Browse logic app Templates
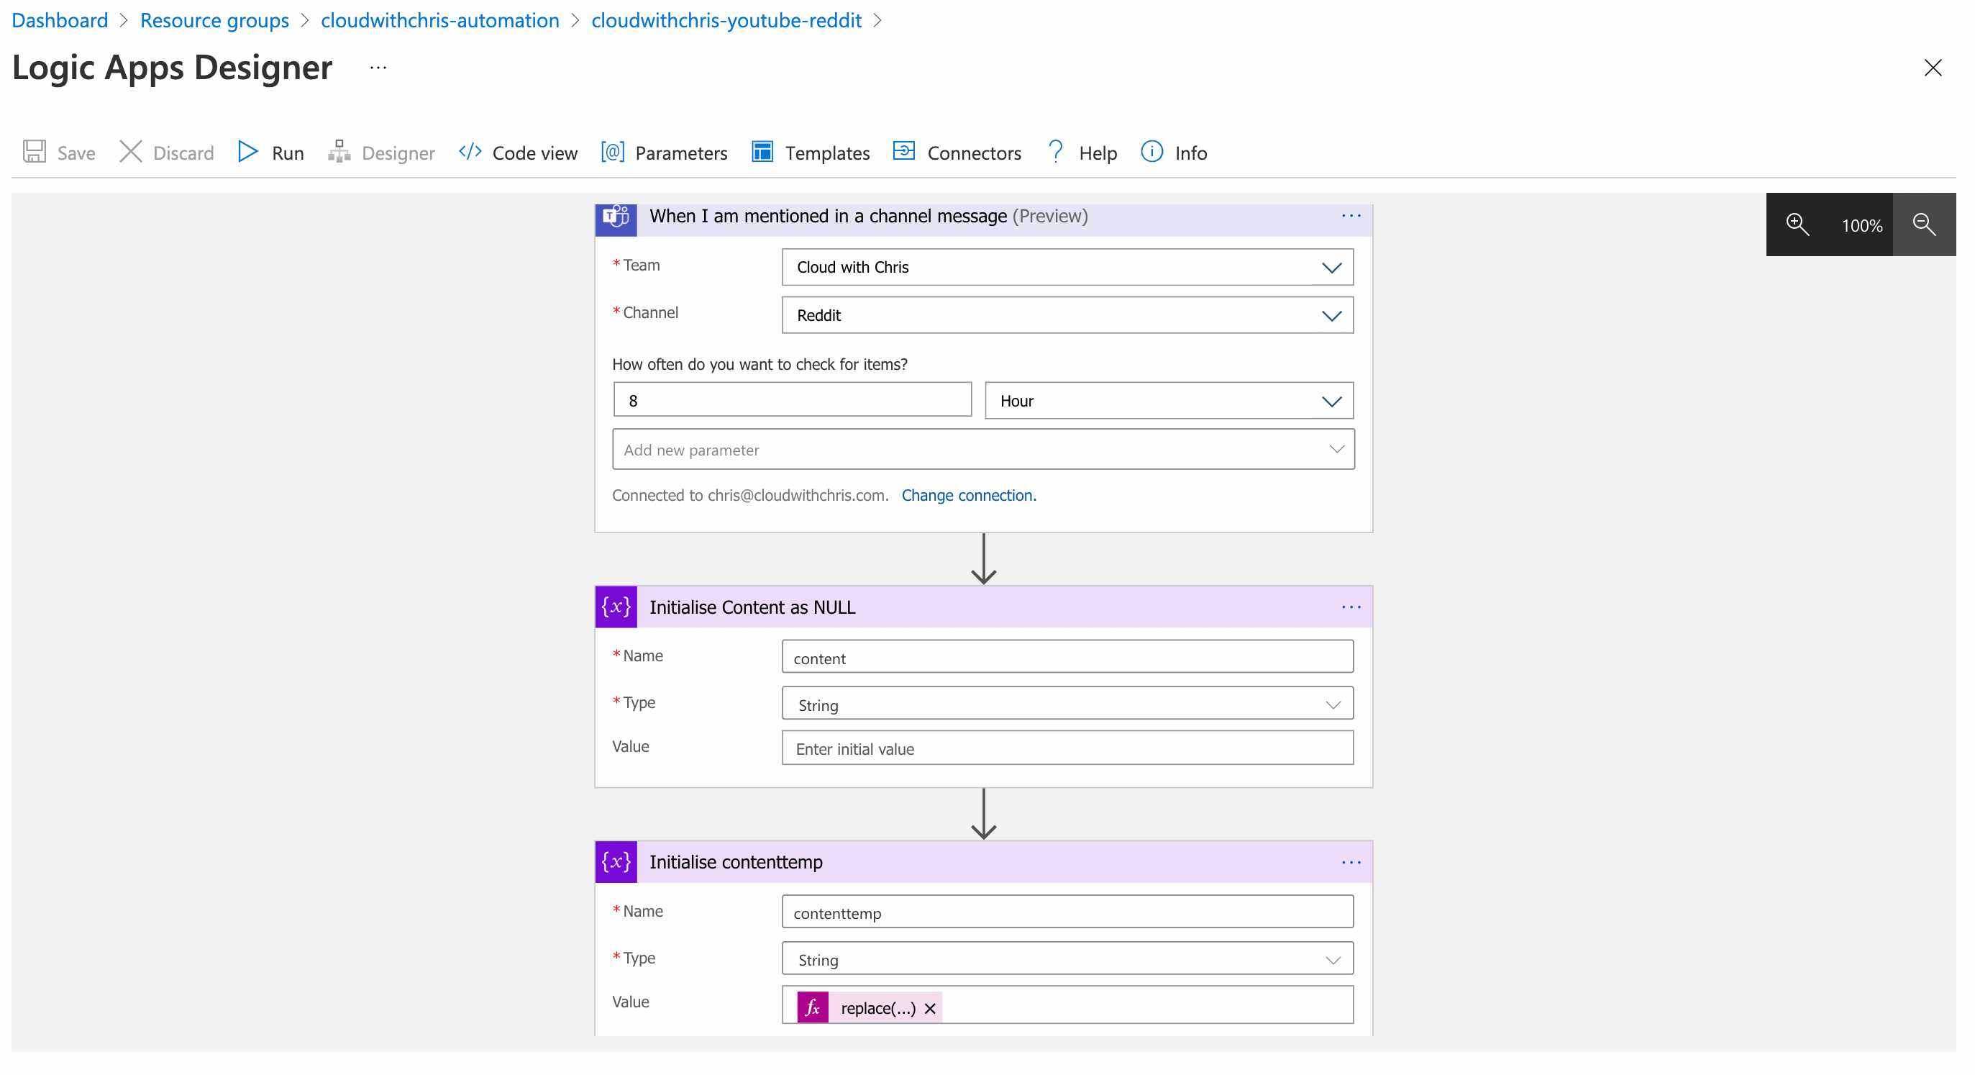 click(828, 152)
